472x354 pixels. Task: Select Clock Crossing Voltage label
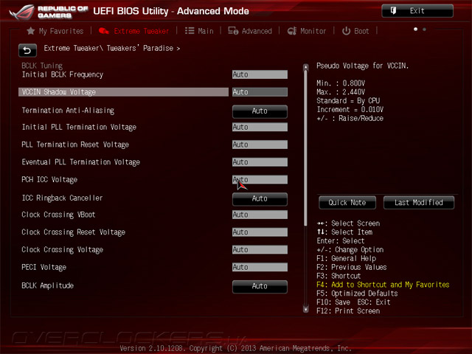[x=62, y=249]
